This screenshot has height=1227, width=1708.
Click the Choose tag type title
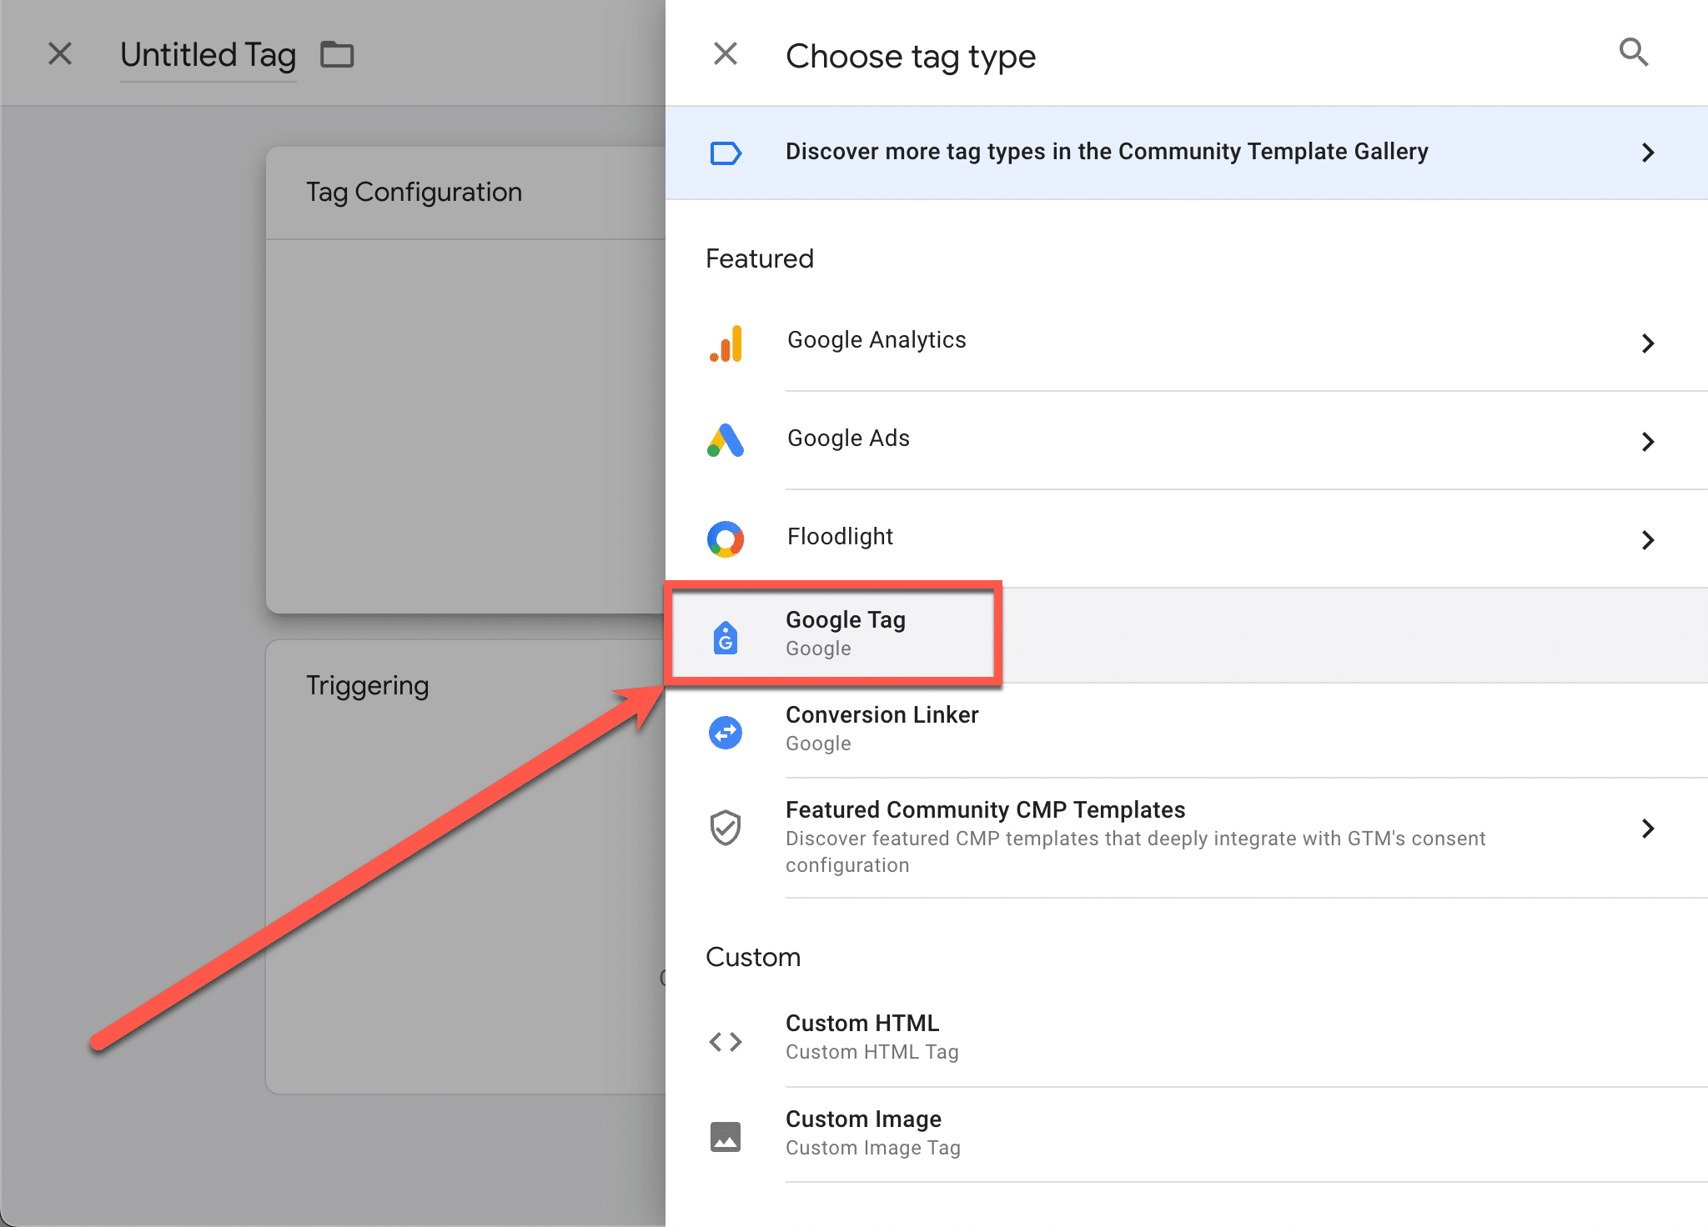[911, 57]
